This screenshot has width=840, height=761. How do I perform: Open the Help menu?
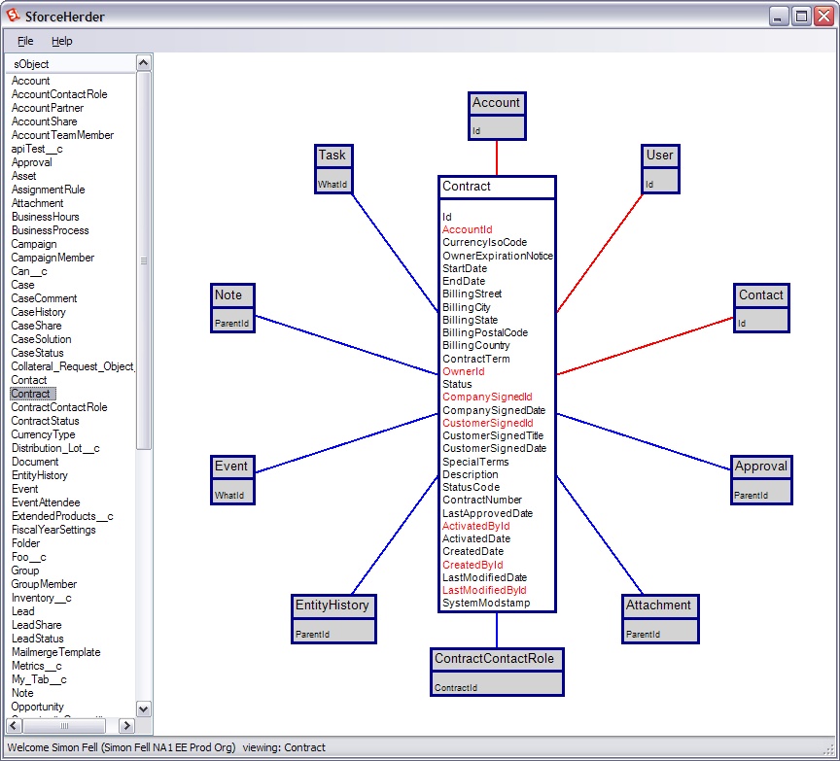pos(61,41)
